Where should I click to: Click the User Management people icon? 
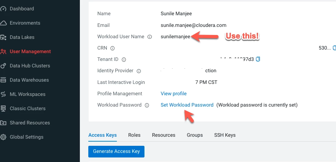click(x=3, y=52)
